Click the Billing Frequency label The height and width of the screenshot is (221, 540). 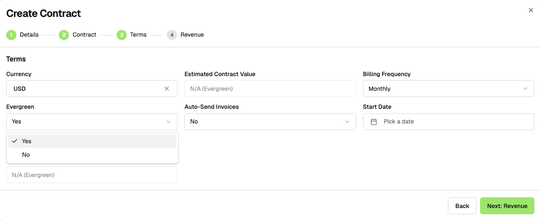coord(387,74)
